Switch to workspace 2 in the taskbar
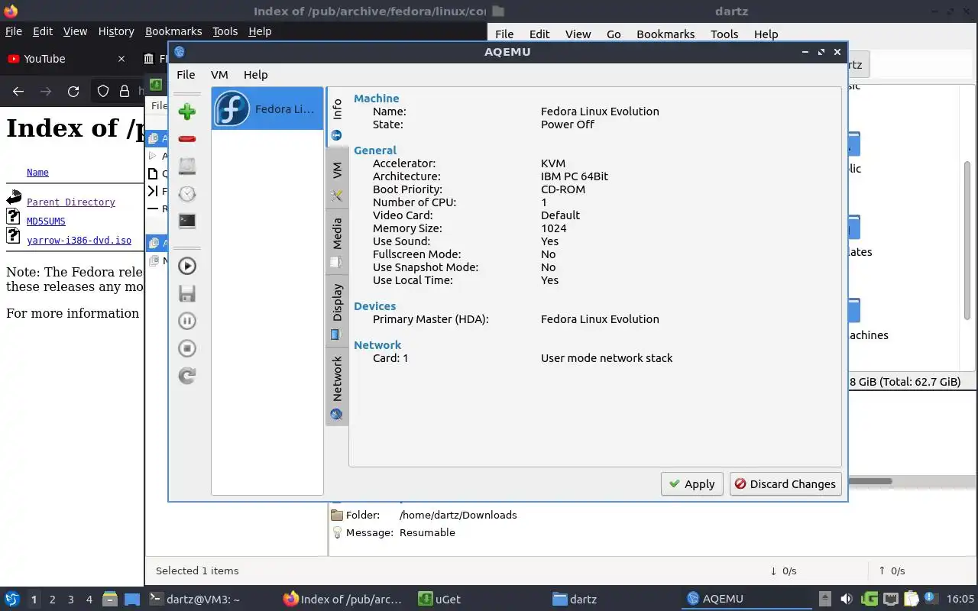978x611 pixels. 53,600
